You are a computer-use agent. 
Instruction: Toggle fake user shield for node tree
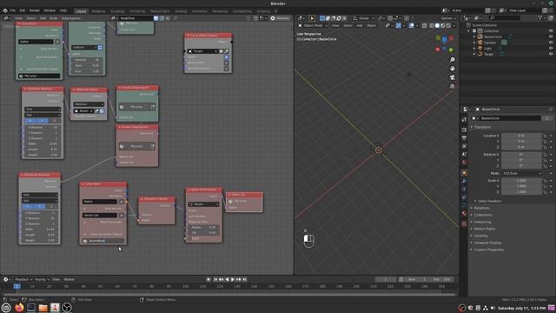[156, 18]
